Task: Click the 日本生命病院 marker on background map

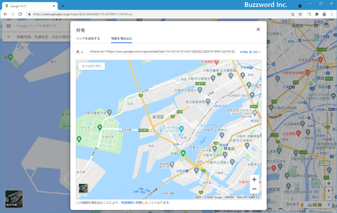Action: pos(320,59)
